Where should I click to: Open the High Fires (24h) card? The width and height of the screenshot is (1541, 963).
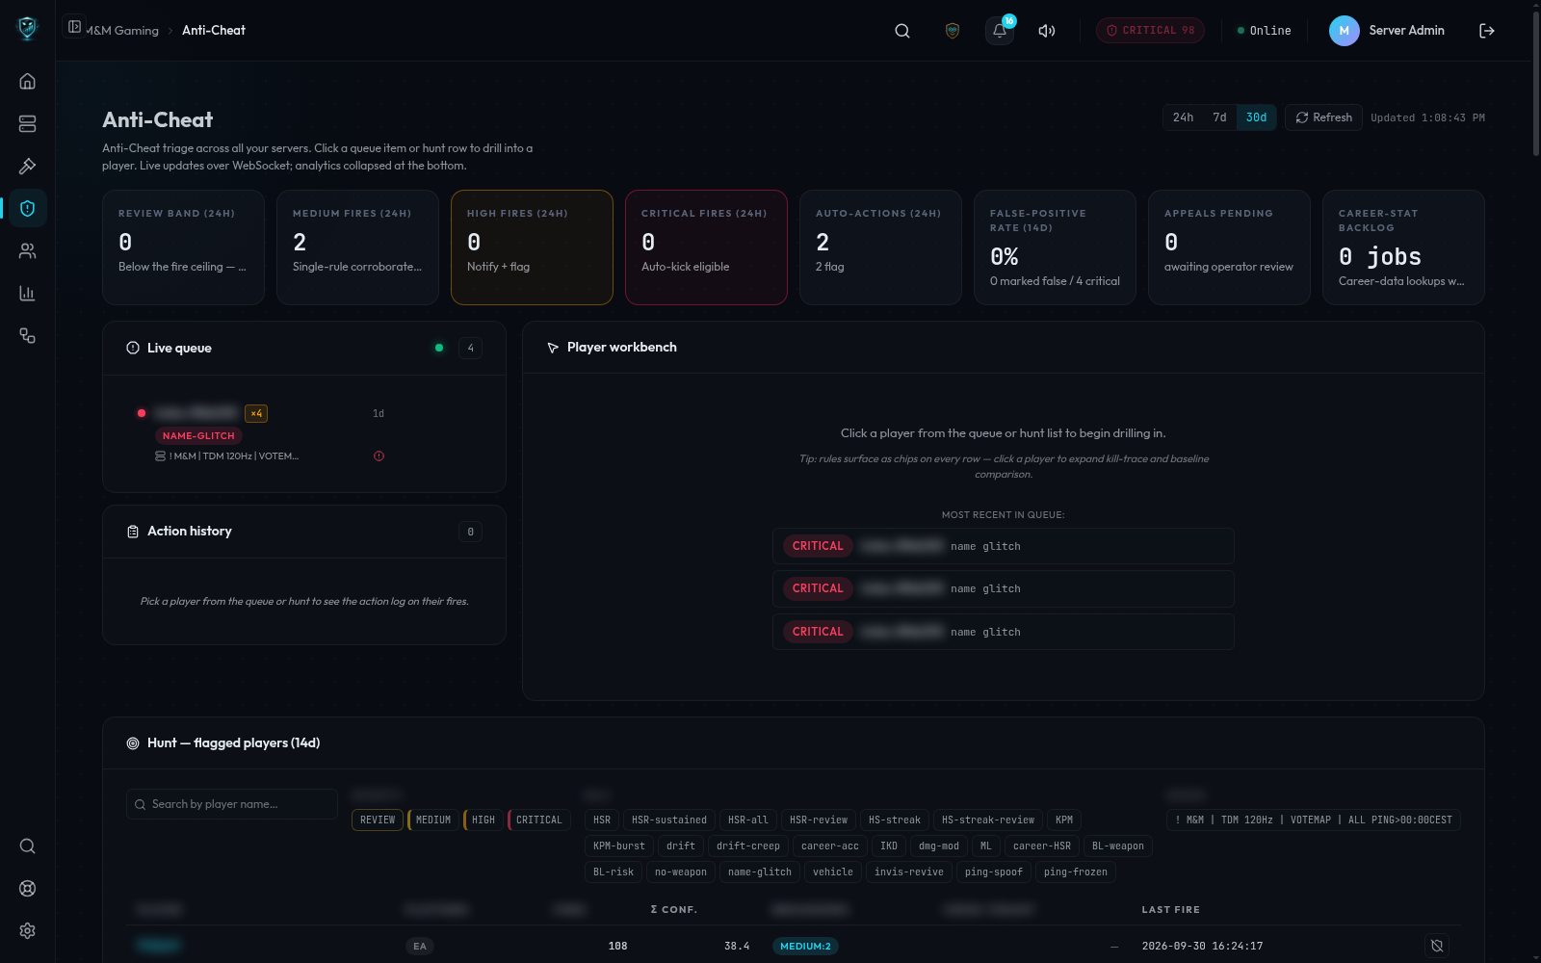tap(532, 247)
